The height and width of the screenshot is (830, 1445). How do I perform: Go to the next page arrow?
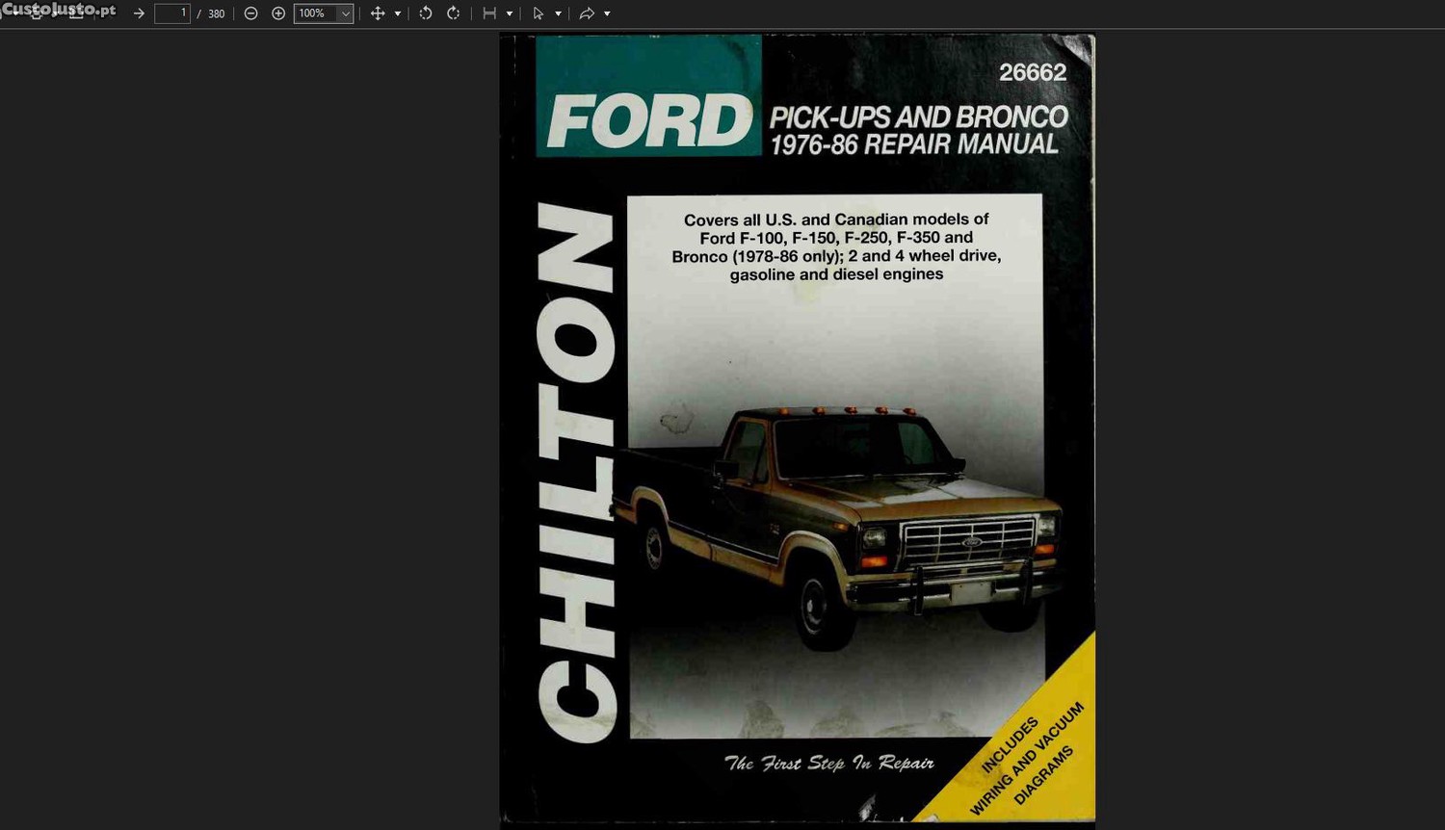[x=139, y=13]
